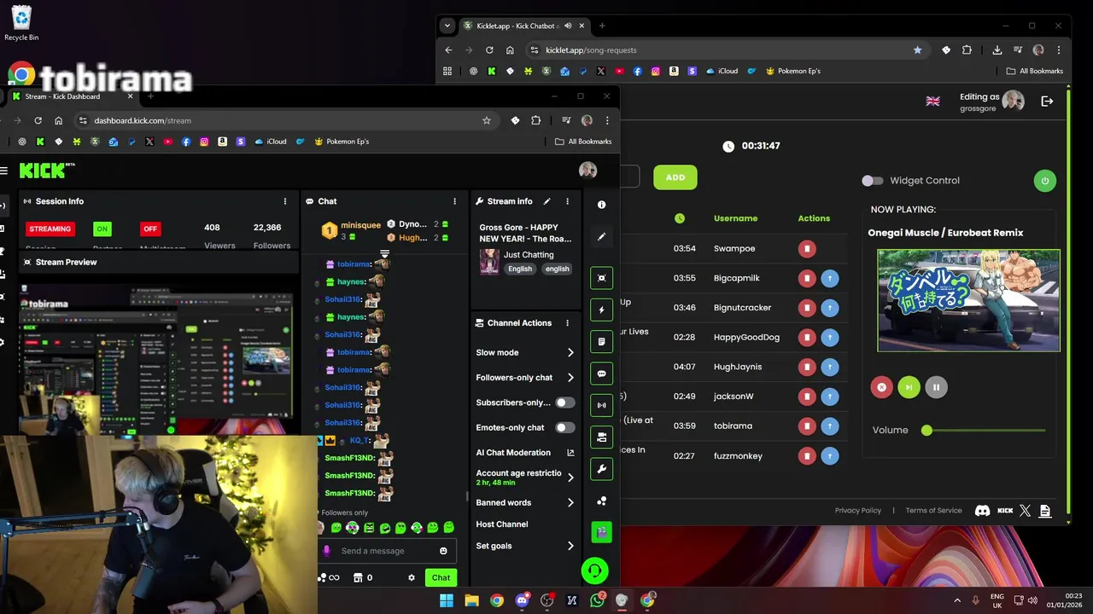Click the green power button in Kicklet
The height and width of the screenshot is (614, 1093).
point(1044,180)
